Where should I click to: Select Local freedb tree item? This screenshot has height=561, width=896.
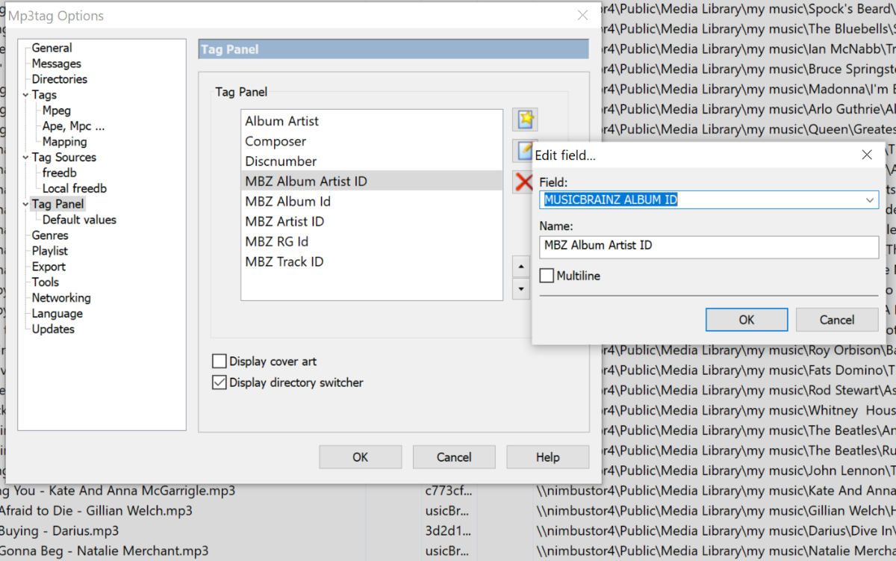[x=75, y=188]
